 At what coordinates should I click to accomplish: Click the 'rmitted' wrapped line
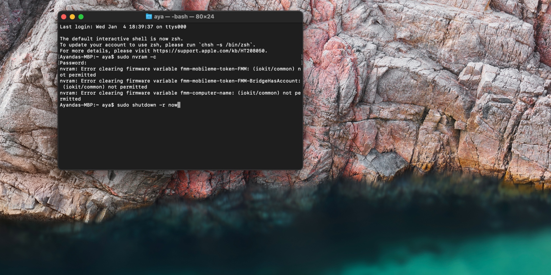point(70,99)
